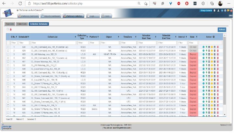Click the info icon in row 3 actions
The height and width of the screenshot is (133, 234).
[203, 54]
